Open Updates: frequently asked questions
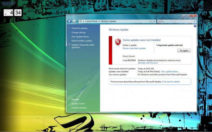 point(83,46)
